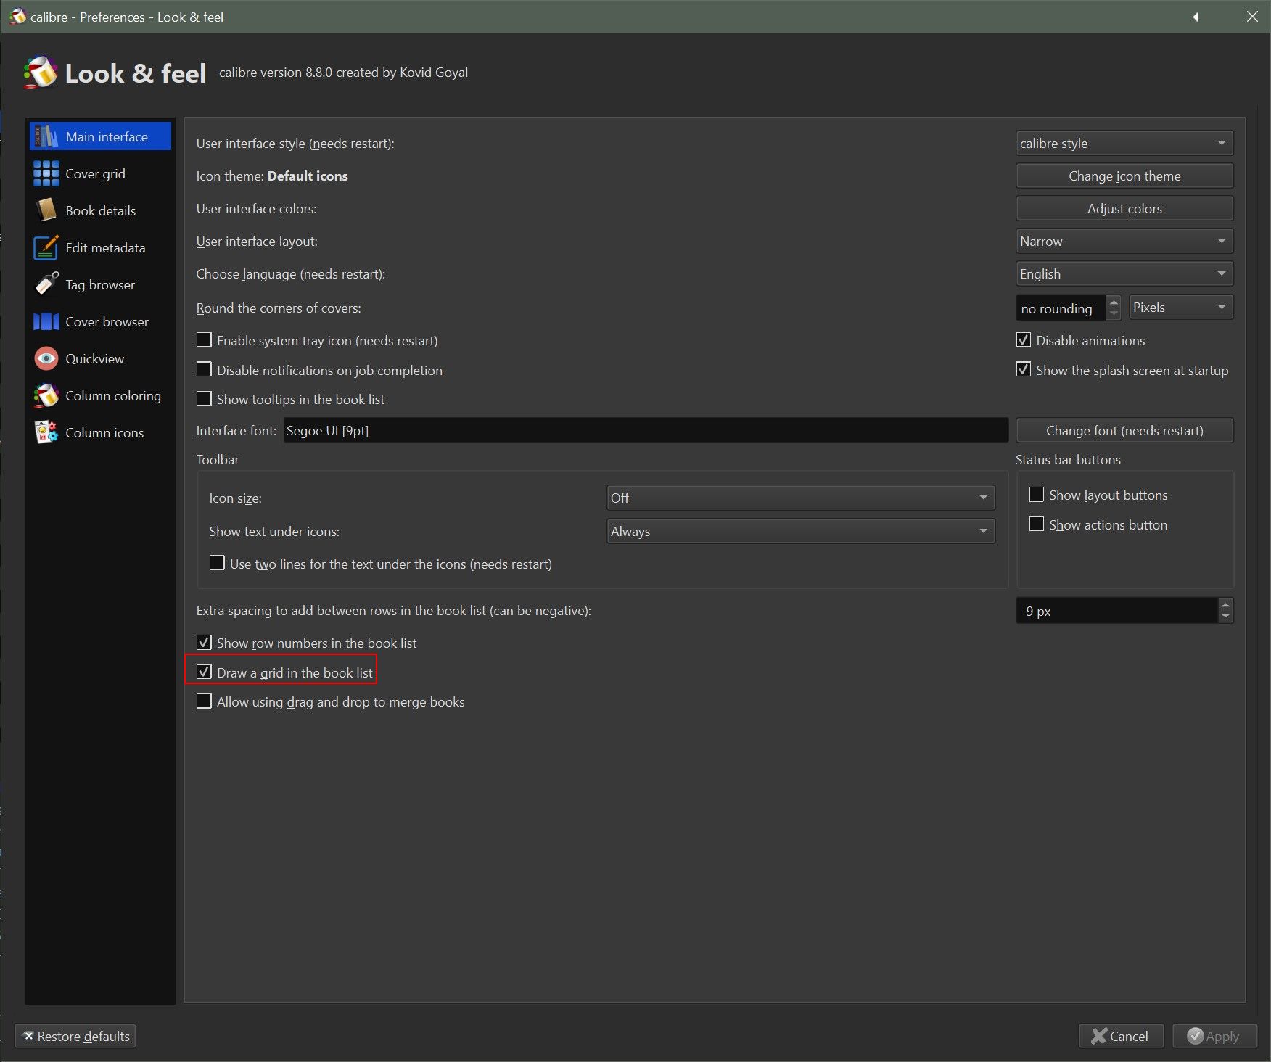1271x1062 pixels.
Task: Open Cover browser using its icon
Action: tap(46, 321)
